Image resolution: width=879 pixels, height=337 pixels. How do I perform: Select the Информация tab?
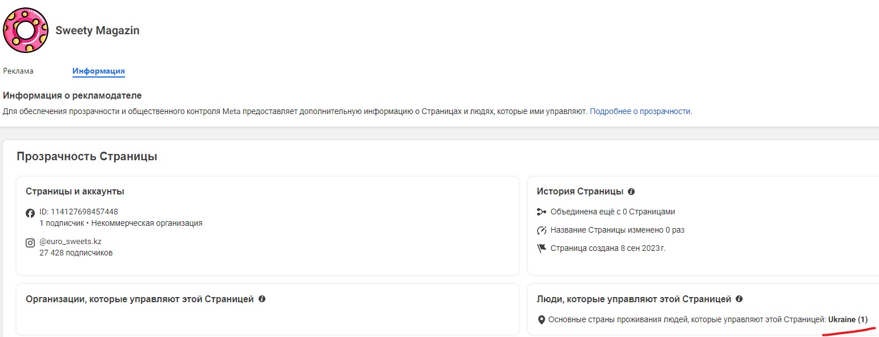click(x=99, y=71)
